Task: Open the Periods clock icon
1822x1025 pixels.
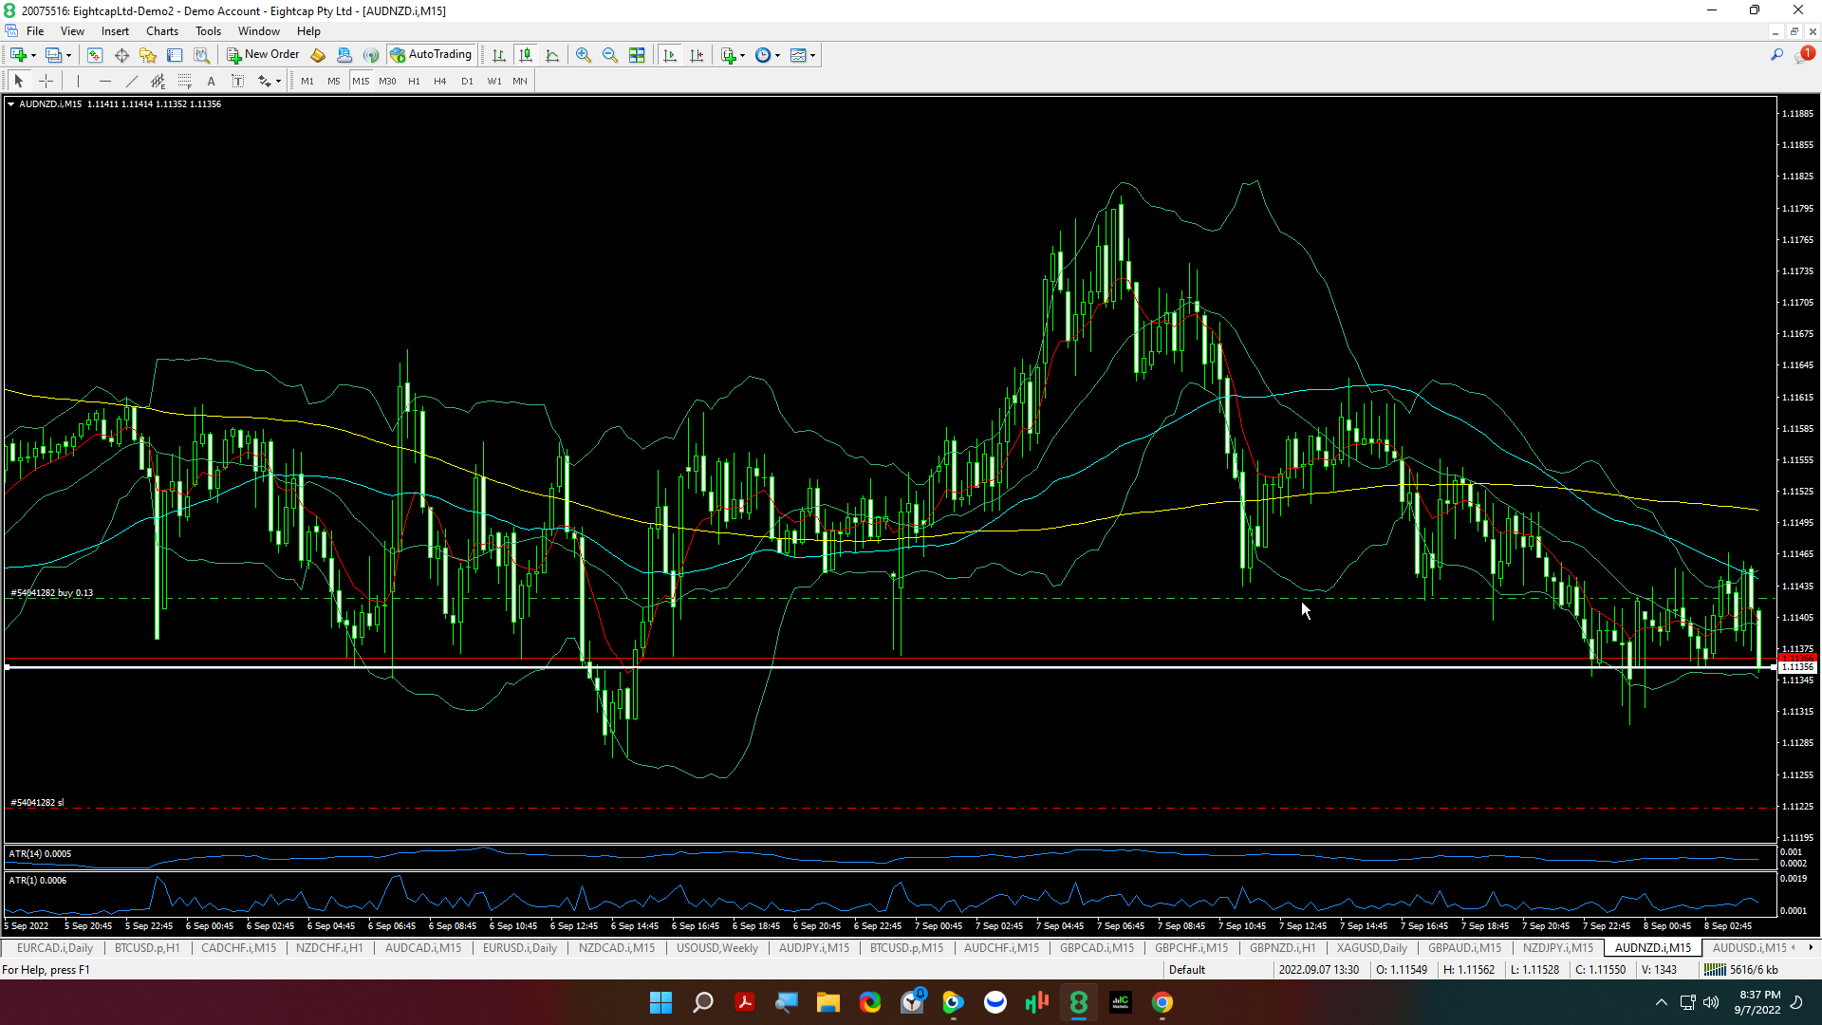Action: click(x=763, y=55)
